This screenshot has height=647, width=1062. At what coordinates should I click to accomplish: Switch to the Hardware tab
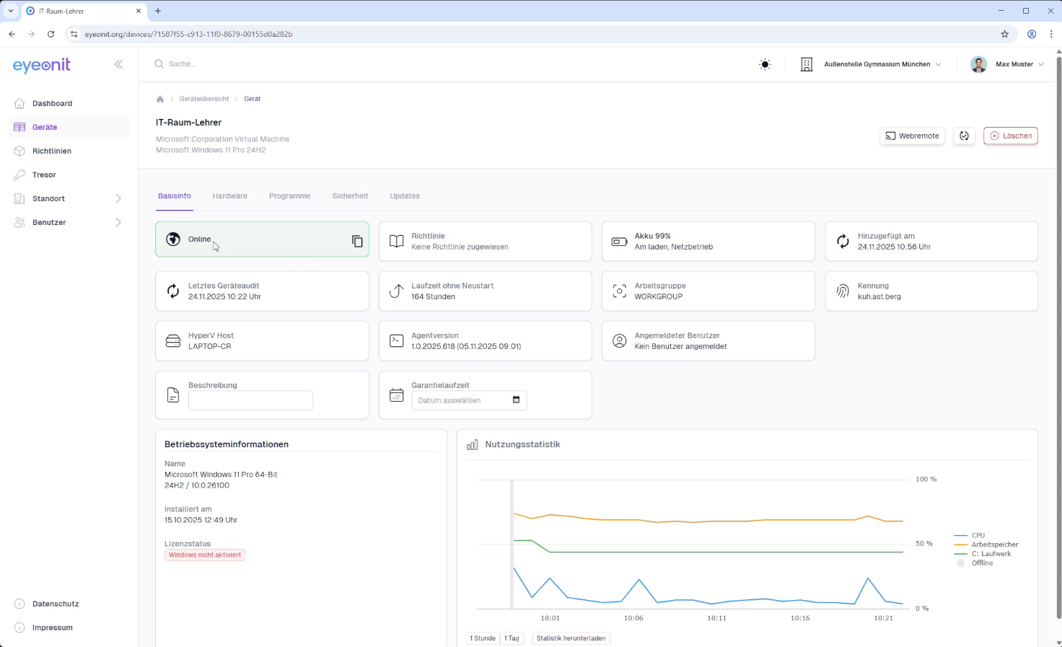[229, 196]
